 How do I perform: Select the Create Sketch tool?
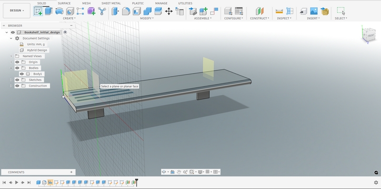coord(38,11)
